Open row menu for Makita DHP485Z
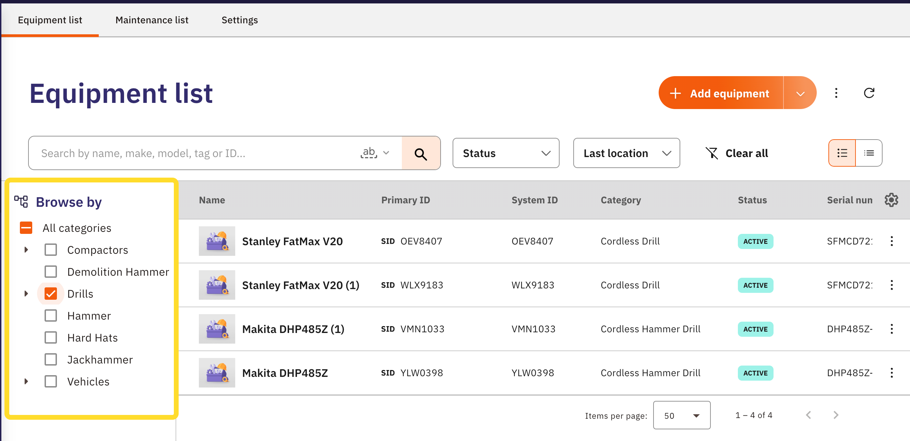The width and height of the screenshot is (910, 441). coord(891,373)
